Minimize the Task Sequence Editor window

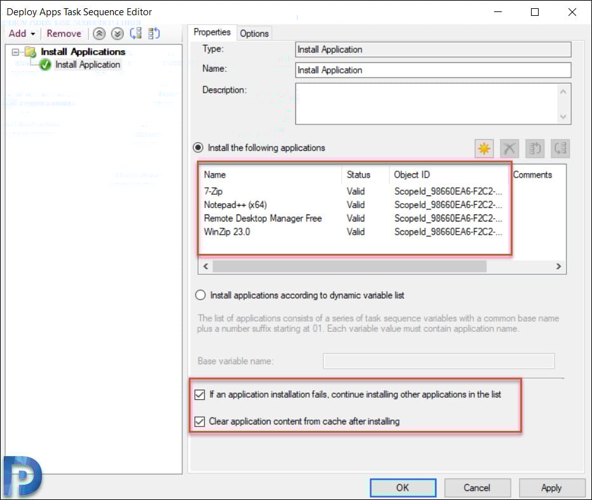click(x=498, y=12)
